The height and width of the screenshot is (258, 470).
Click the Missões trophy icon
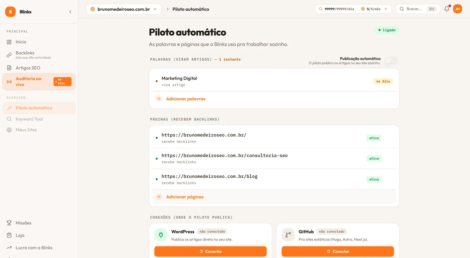(9, 223)
